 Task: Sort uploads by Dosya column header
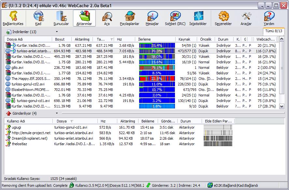[x=75, y=121]
